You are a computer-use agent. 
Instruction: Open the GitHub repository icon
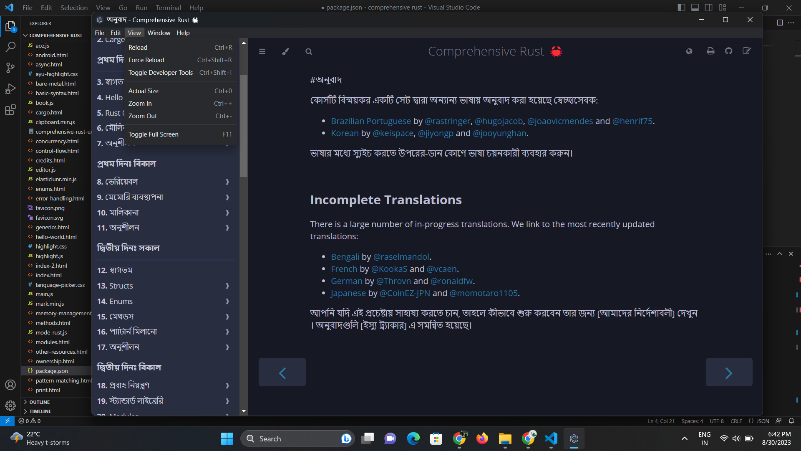[728, 51]
